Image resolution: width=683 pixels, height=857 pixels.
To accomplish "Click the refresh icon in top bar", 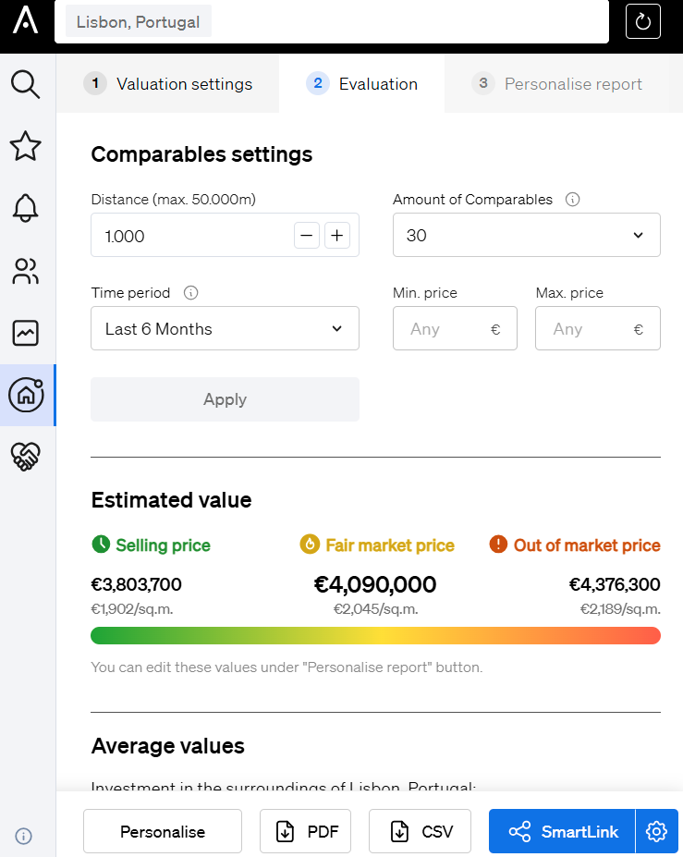I will point(643,21).
